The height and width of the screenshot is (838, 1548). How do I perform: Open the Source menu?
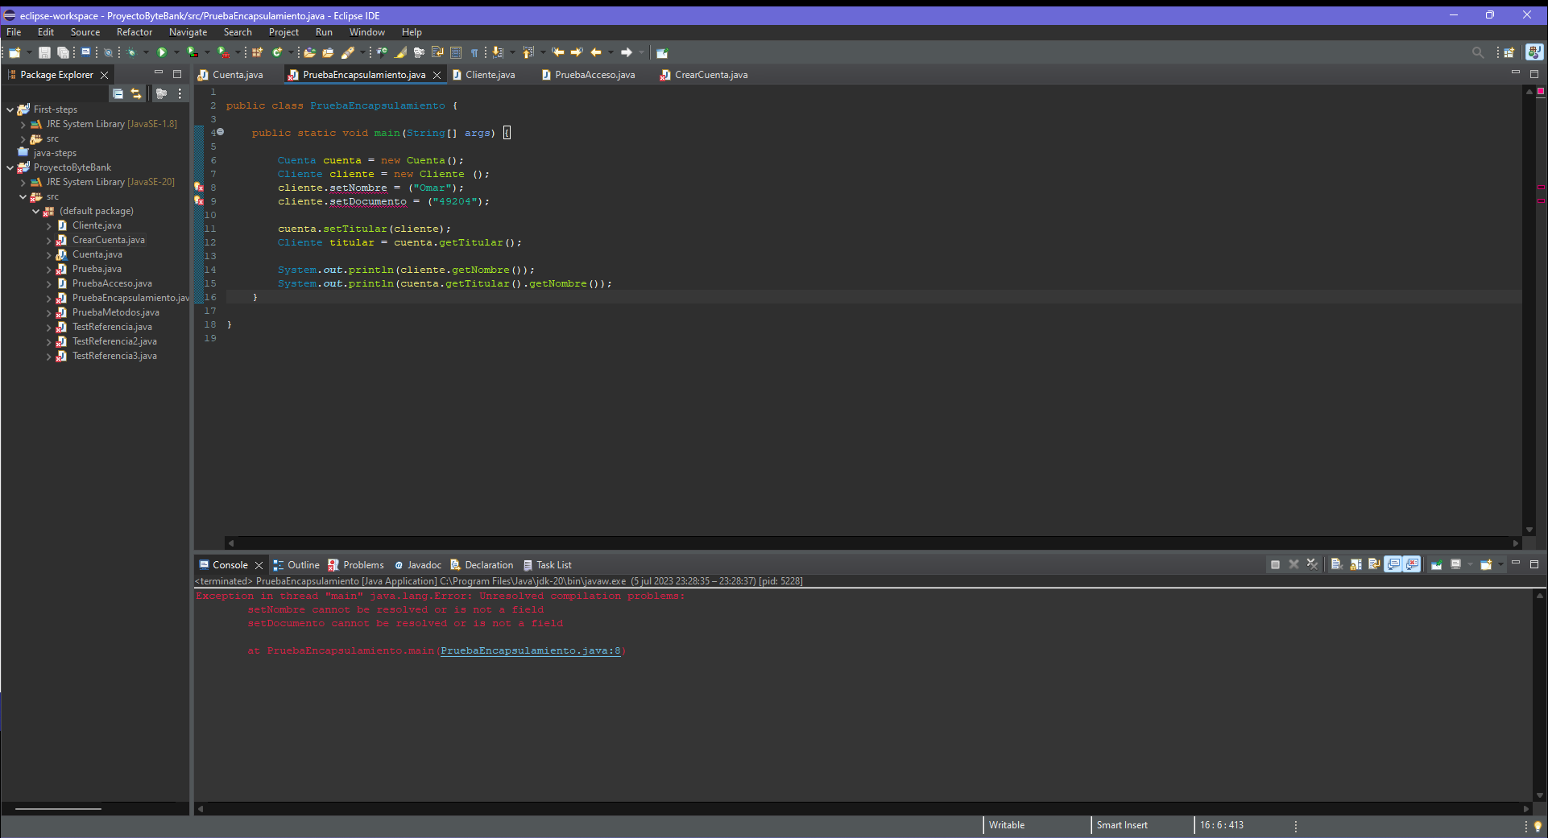85,32
